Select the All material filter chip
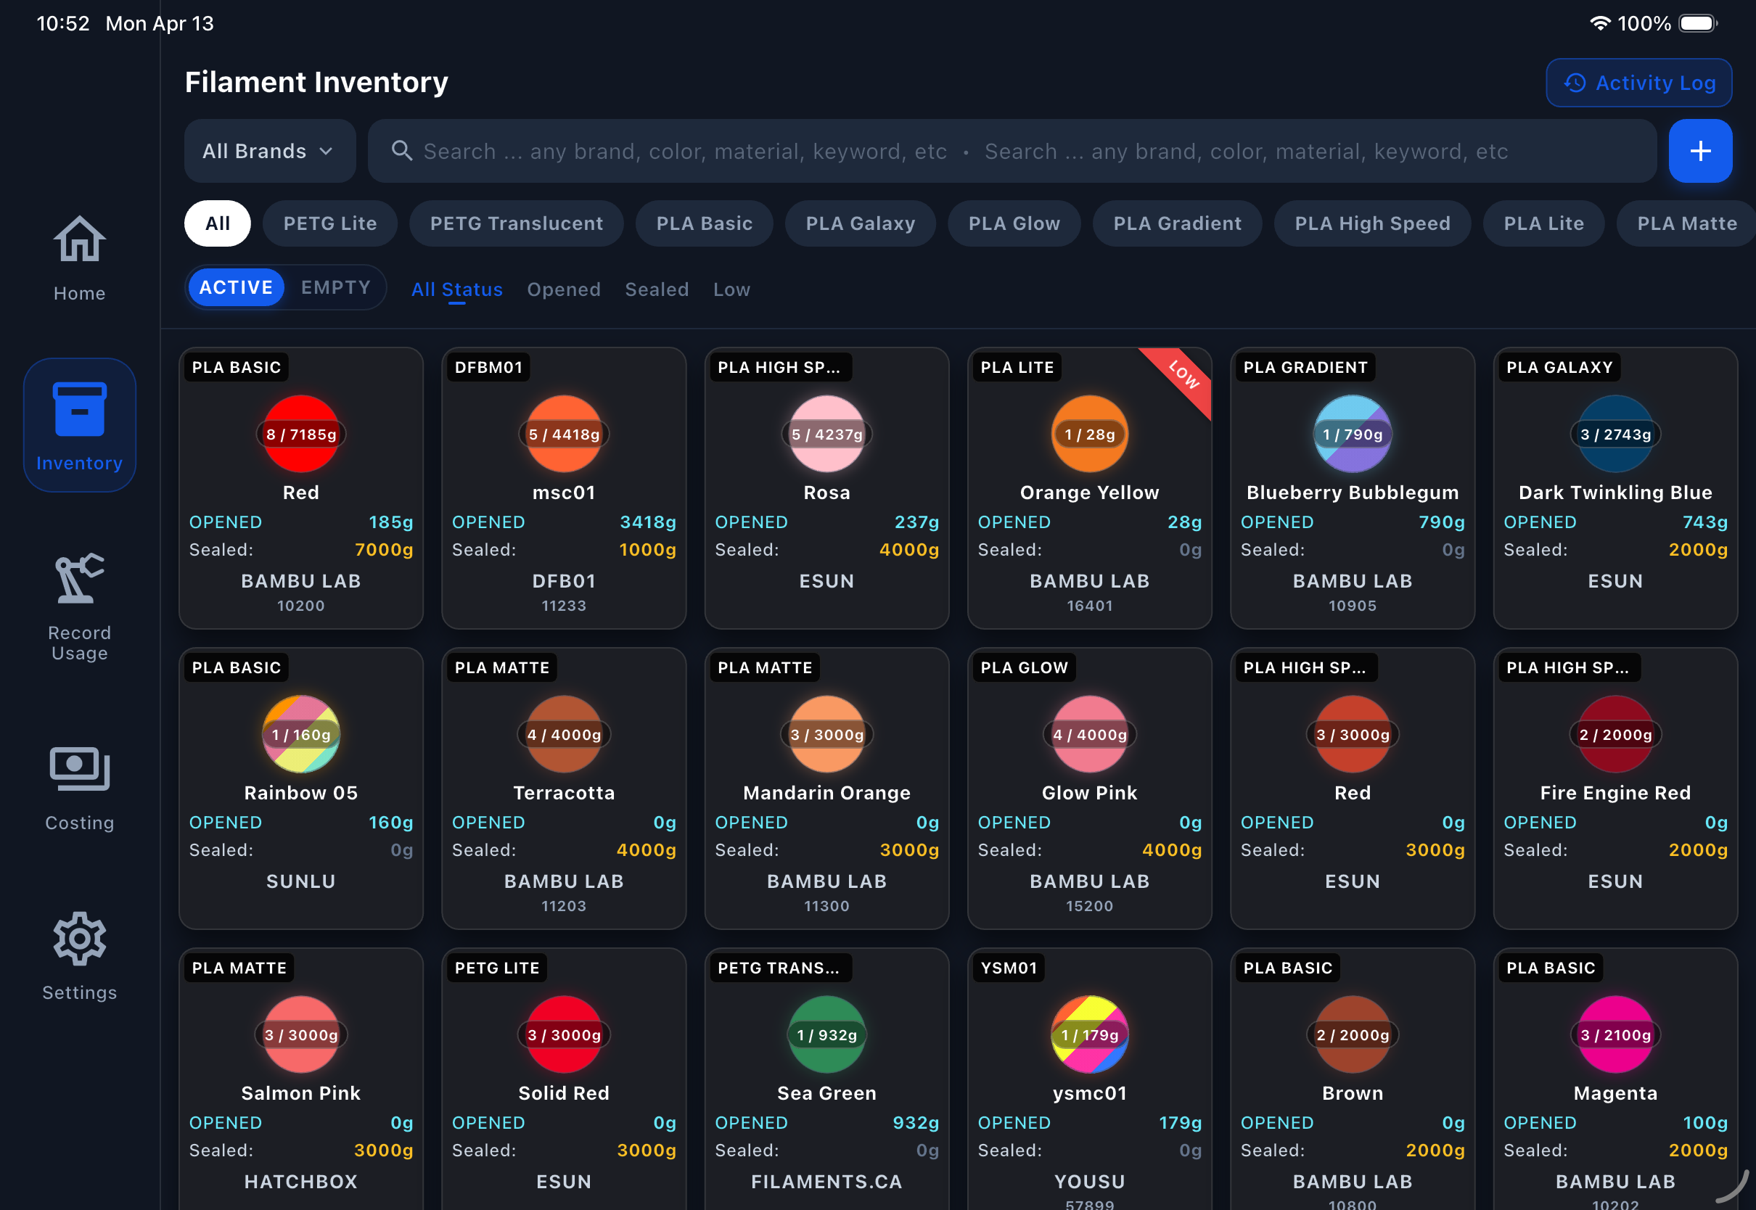 (x=217, y=223)
